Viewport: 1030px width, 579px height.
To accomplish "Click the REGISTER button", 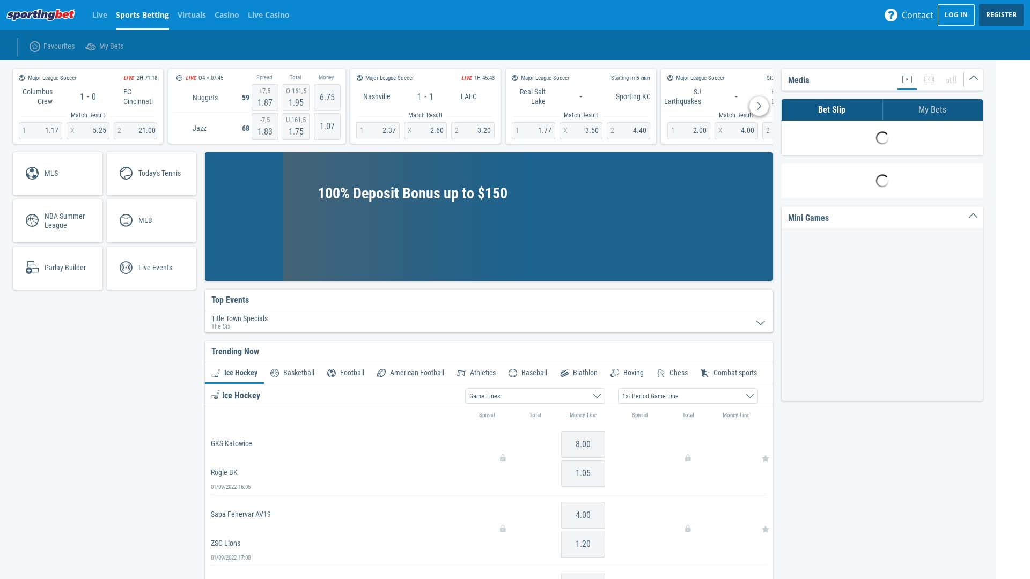I will (1001, 14).
